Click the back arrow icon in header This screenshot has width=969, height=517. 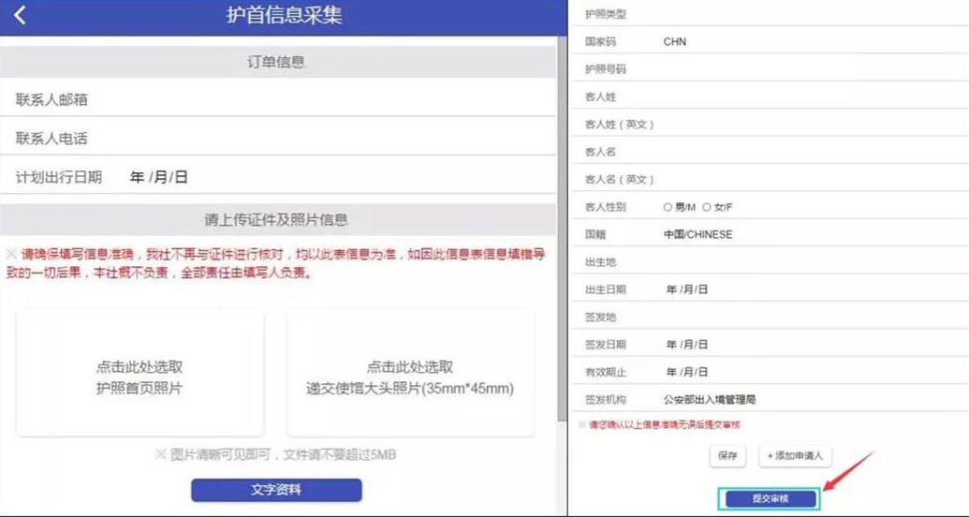pos(20,16)
